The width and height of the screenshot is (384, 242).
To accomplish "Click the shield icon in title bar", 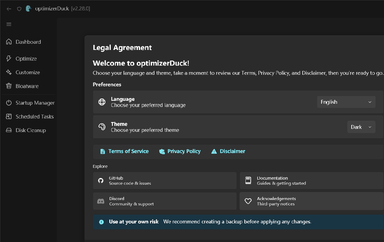I will pyautogui.click(x=19, y=9).
